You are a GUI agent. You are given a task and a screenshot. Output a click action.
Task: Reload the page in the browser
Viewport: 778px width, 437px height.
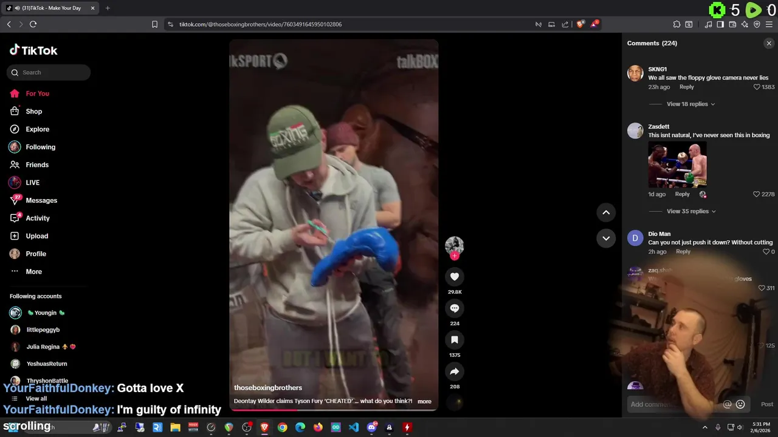pyautogui.click(x=33, y=24)
